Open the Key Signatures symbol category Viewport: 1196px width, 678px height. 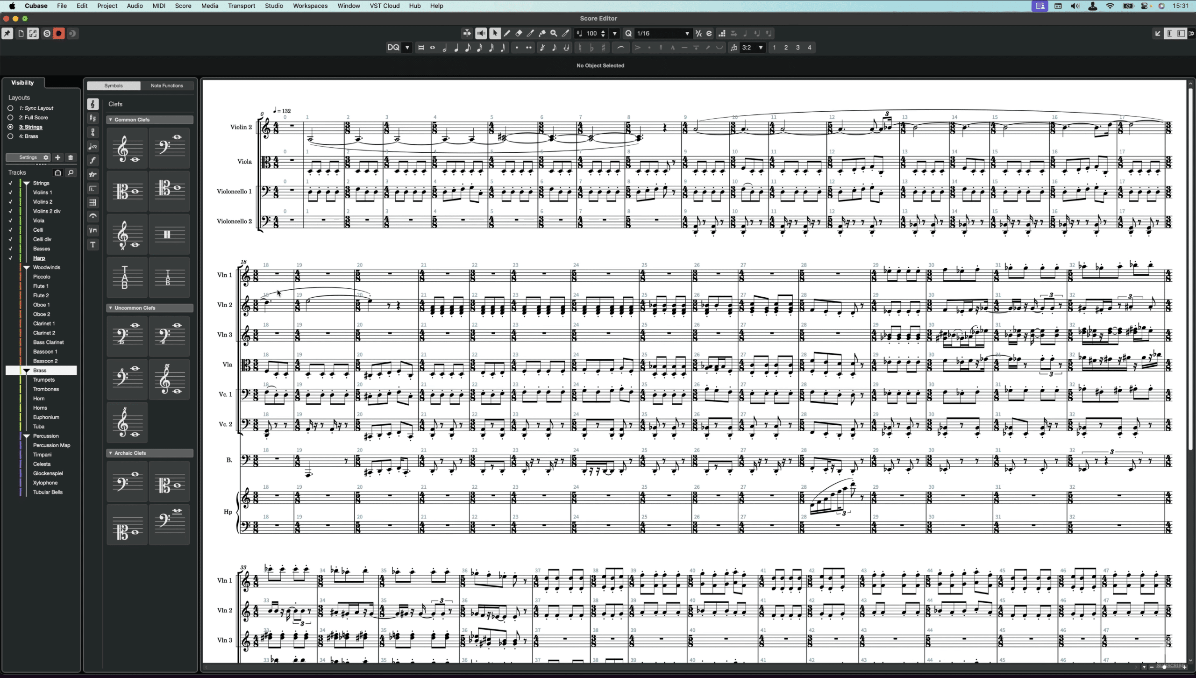(x=93, y=118)
